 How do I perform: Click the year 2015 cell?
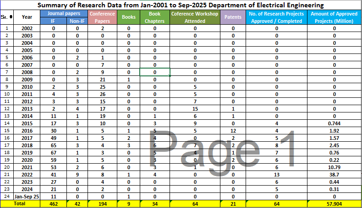click(27, 123)
